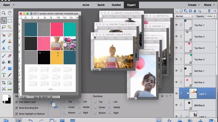The image size is (218, 122).
Task: Hide the Mid Row 1 layer
Action: pyautogui.click(x=176, y=71)
